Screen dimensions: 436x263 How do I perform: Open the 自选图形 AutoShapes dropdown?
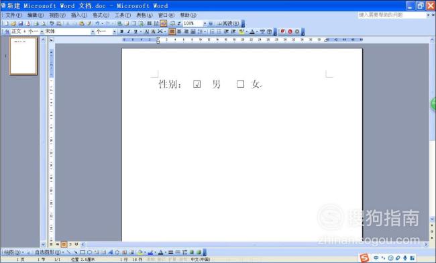click(x=49, y=252)
